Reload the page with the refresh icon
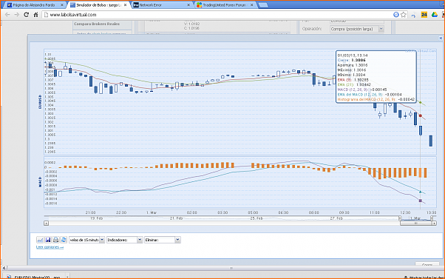Screen dimensions: 445x279 26,15
